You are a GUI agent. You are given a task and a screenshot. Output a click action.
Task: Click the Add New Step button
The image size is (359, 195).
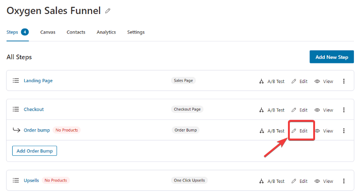tap(332, 57)
